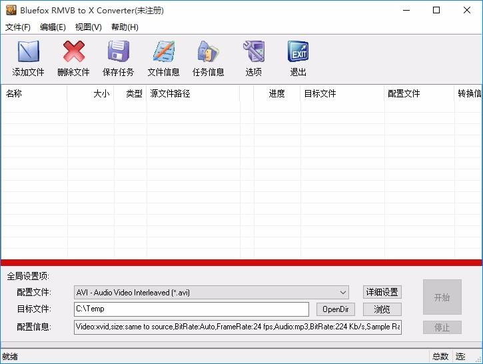Click the 开始 (Start) button
The height and width of the screenshot is (364, 483).
click(442, 297)
